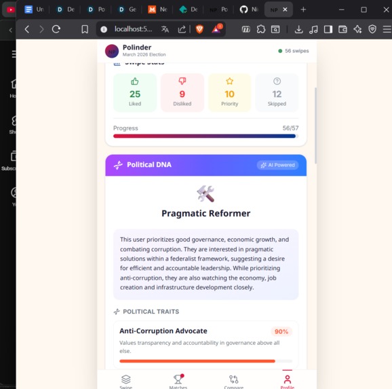Click the Polinder NP logo avatar

tap(112, 51)
